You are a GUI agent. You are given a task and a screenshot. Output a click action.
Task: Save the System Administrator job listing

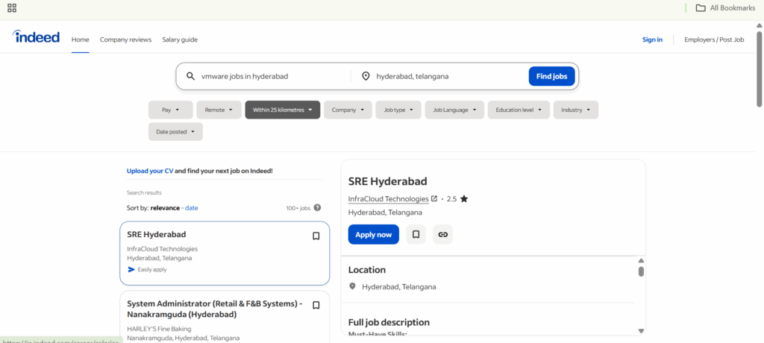316,306
